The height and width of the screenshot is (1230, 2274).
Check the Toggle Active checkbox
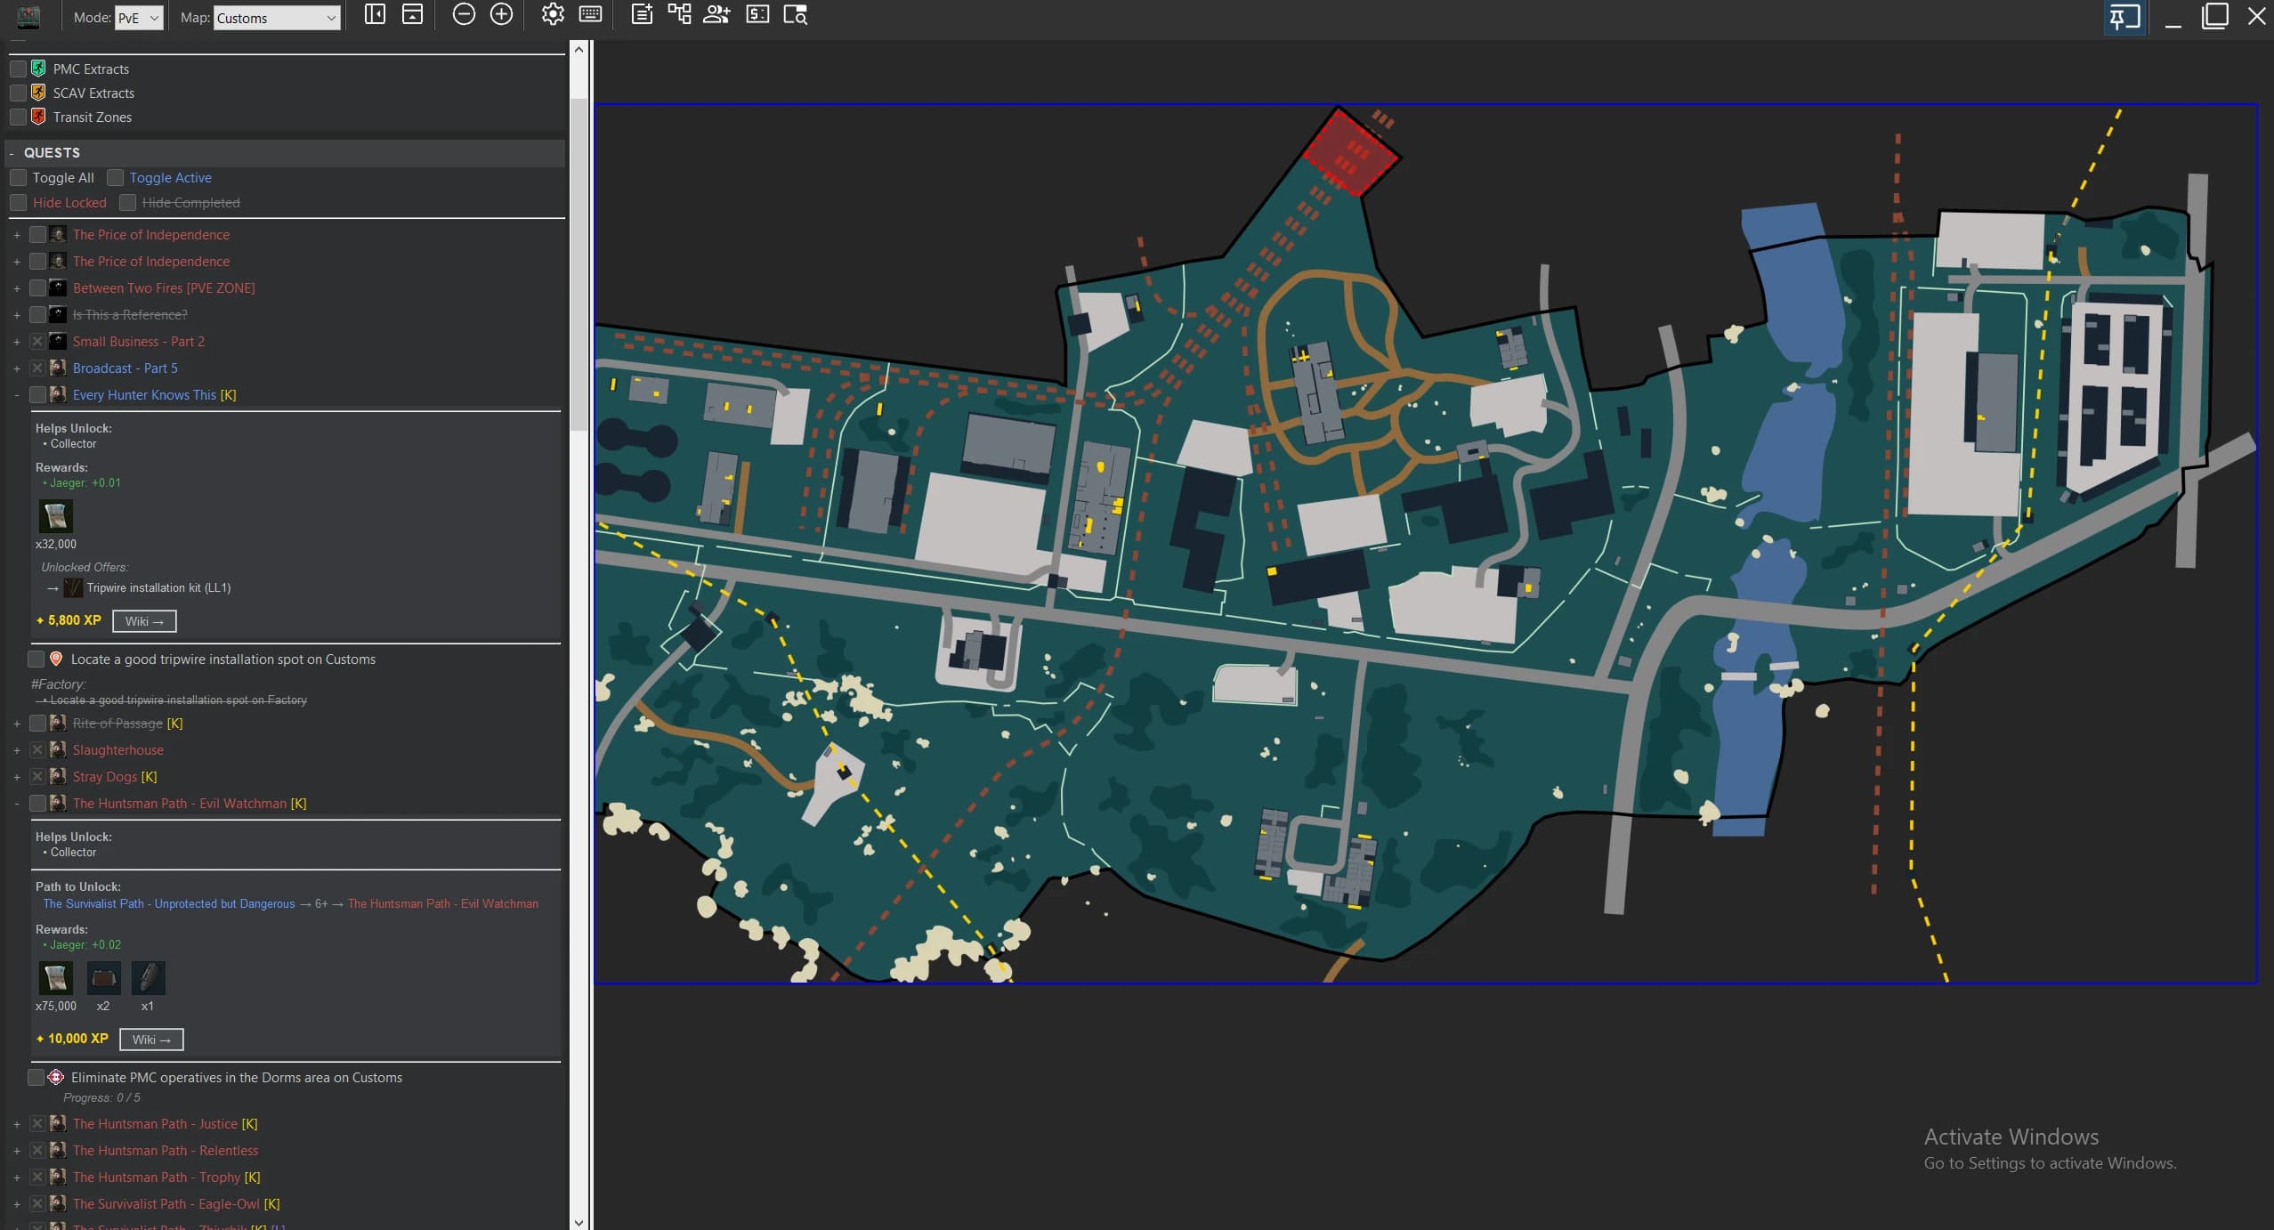(x=115, y=178)
